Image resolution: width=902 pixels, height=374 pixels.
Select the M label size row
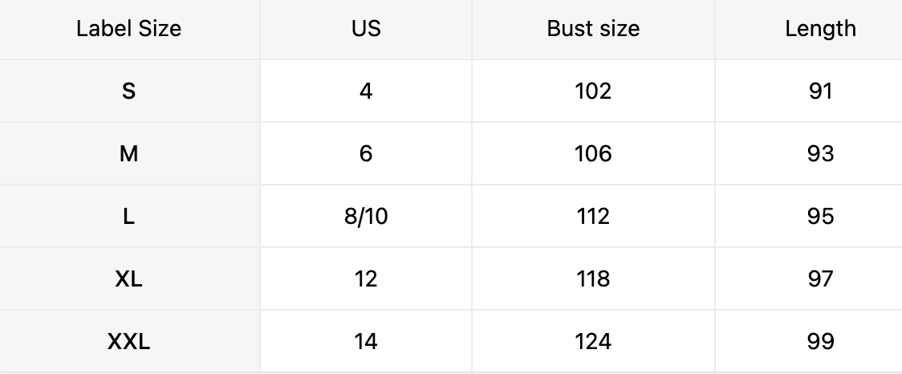pyautogui.click(x=129, y=154)
